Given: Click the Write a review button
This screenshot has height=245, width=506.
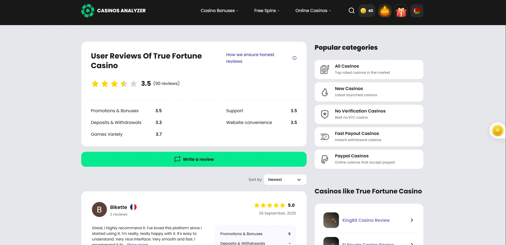Looking at the screenshot, I should tap(194, 159).
